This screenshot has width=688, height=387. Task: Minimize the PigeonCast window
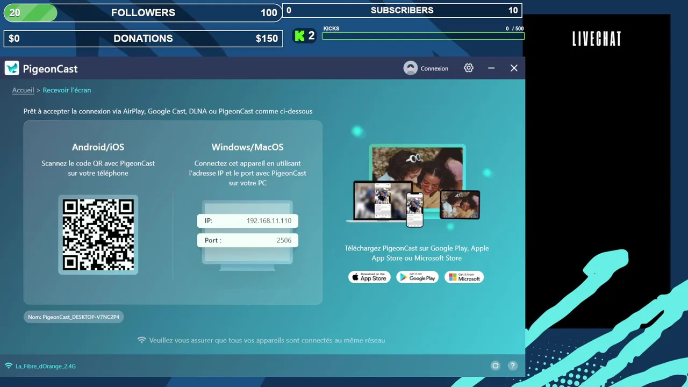pyautogui.click(x=491, y=68)
